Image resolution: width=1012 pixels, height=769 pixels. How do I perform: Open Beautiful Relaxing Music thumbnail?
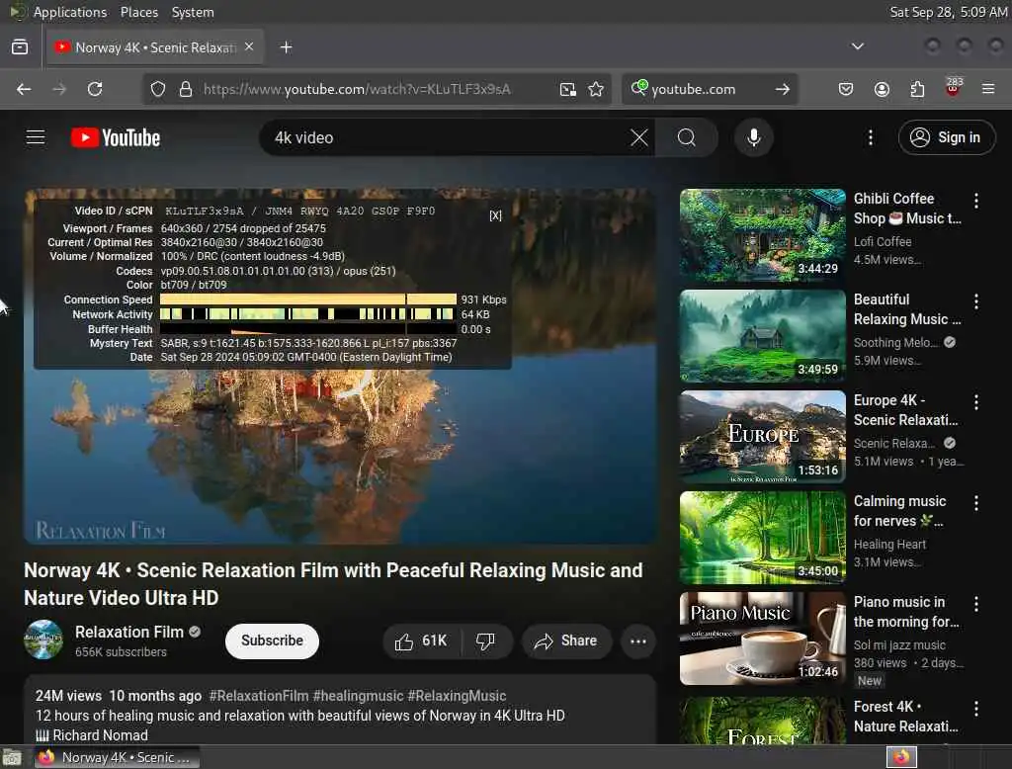coord(762,336)
